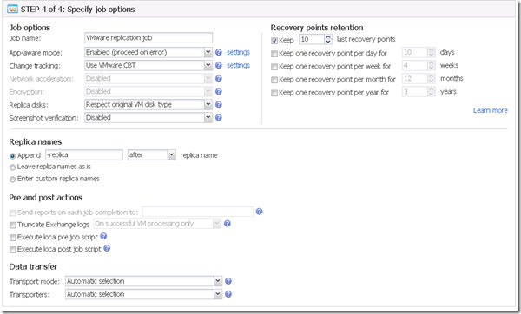Enable Keep one recovery point per year
521x314 pixels.
[274, 94]
